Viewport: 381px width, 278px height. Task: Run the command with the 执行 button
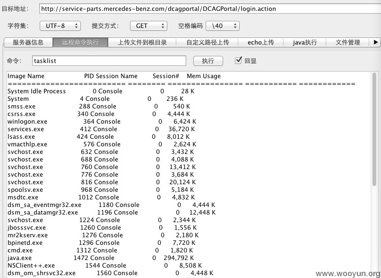[x=208, y=61]
